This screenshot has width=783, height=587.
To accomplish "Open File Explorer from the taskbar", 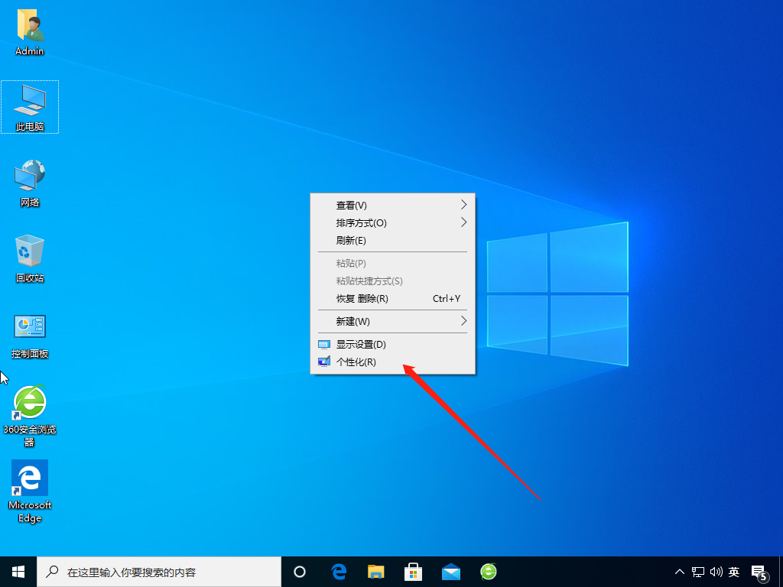I will 375,572.
